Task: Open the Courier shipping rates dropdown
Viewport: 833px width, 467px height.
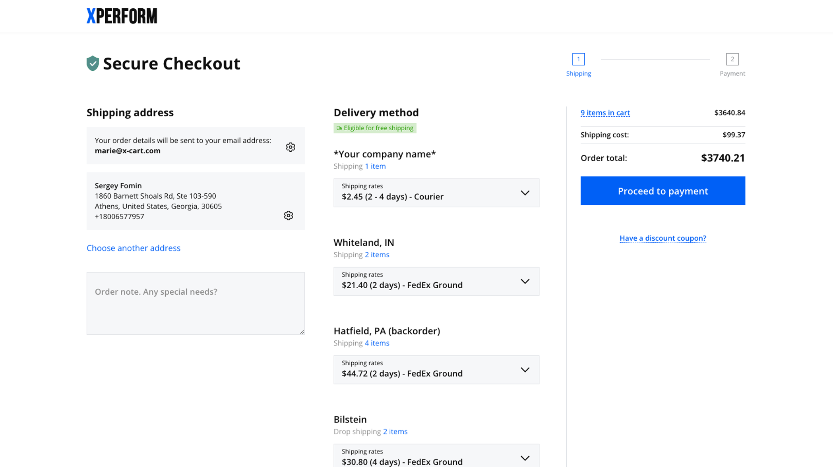Action: pyautogui.click(x=436, y=193)
